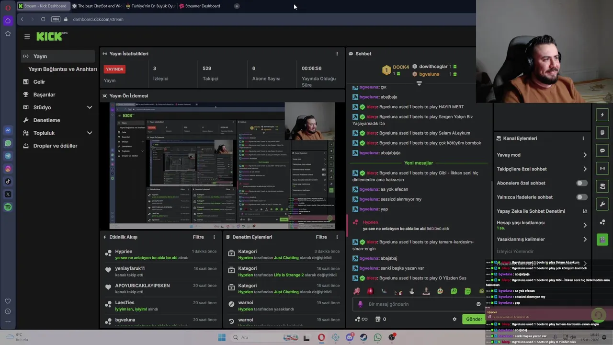
Task: Open X (Twitter) in Opera sidebar
Action: pos(8,194)
